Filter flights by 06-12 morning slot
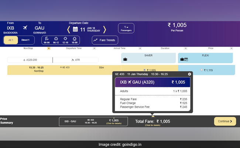The width and height of the screenshot is (240, 148). (56, 40)
